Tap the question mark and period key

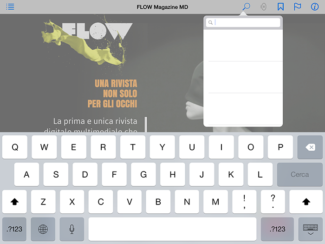(x=273, y=201)
